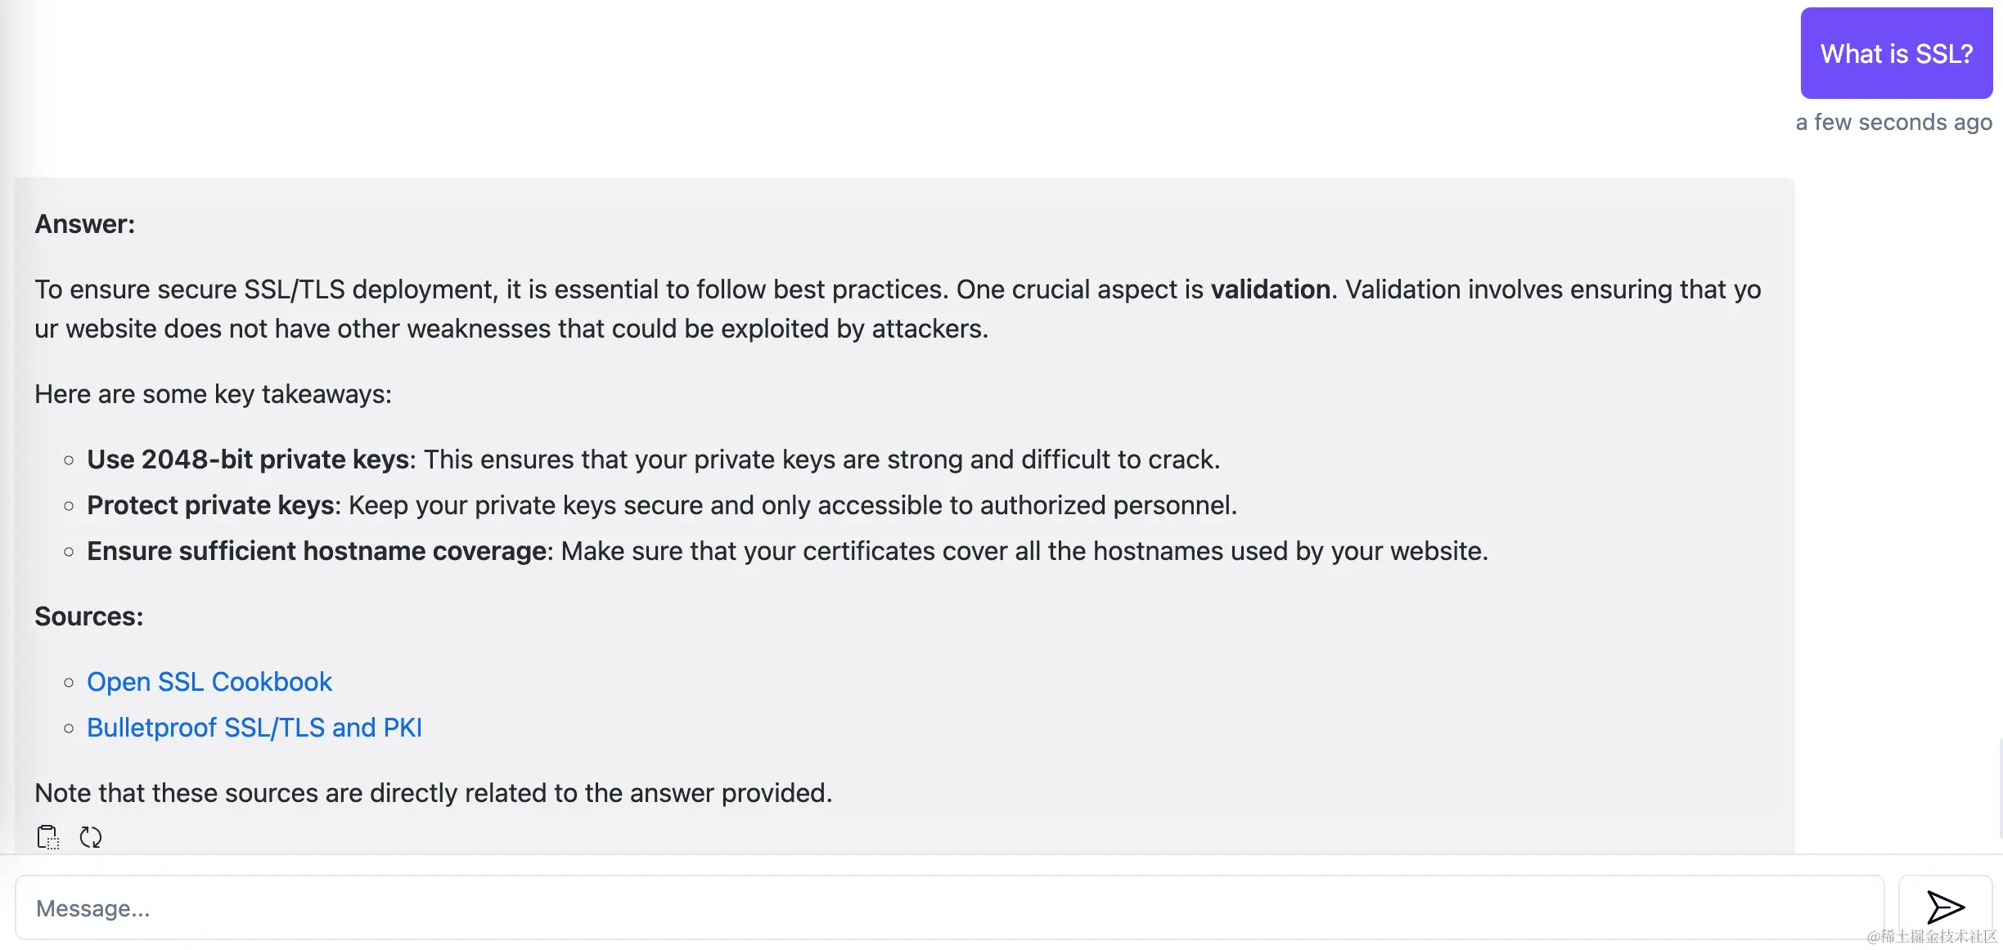Click the "Here are some key takeaways:" line
The width and height of the screenshot is (2003, 950).
pos(214,394)
